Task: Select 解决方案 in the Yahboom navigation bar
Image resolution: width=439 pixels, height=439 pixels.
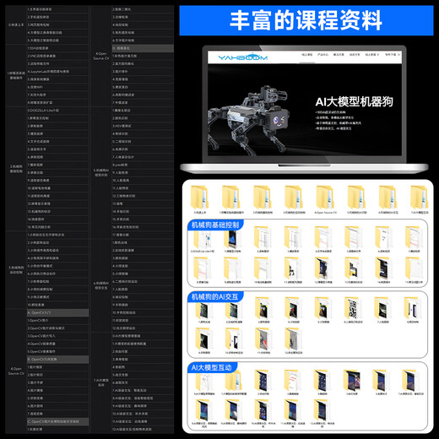Action: pyautogui.click(x=339, y=55)
